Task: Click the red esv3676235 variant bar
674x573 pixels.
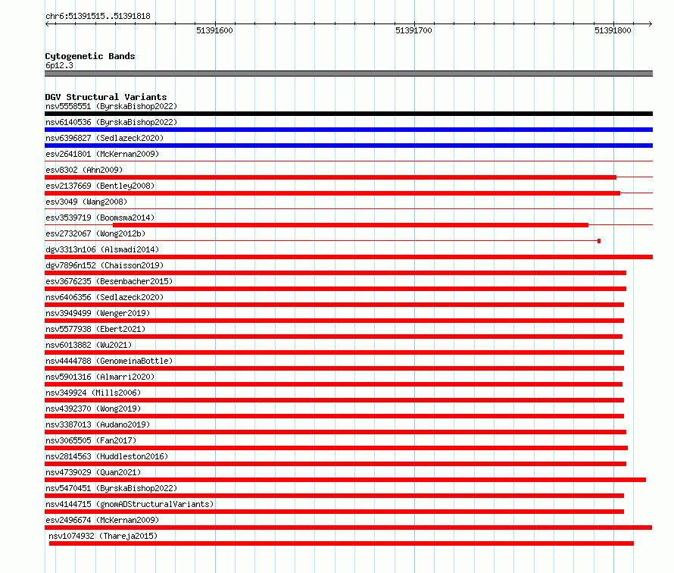Action: (x=335, y=289)
